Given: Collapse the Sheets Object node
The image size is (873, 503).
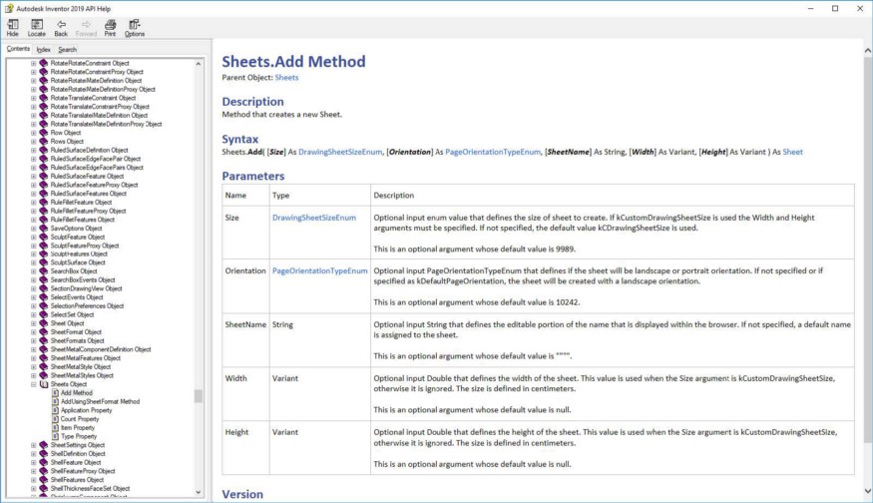Looking at the screenshot, I should click(x=33, y=384).
